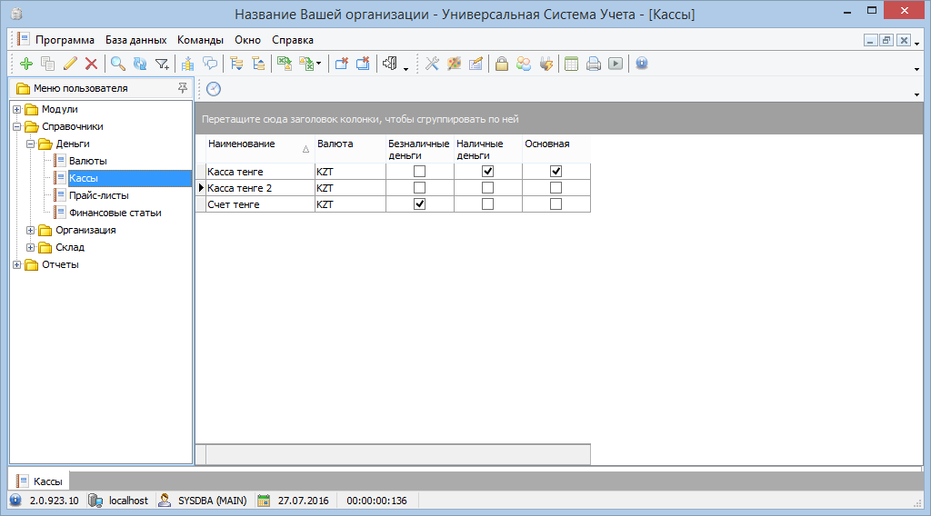The width and height of the screenshot is (931, 516).
Task: Enable Безналичные деньги for Касса тенге
Action: pyautogui.click(x=419, y=172)
